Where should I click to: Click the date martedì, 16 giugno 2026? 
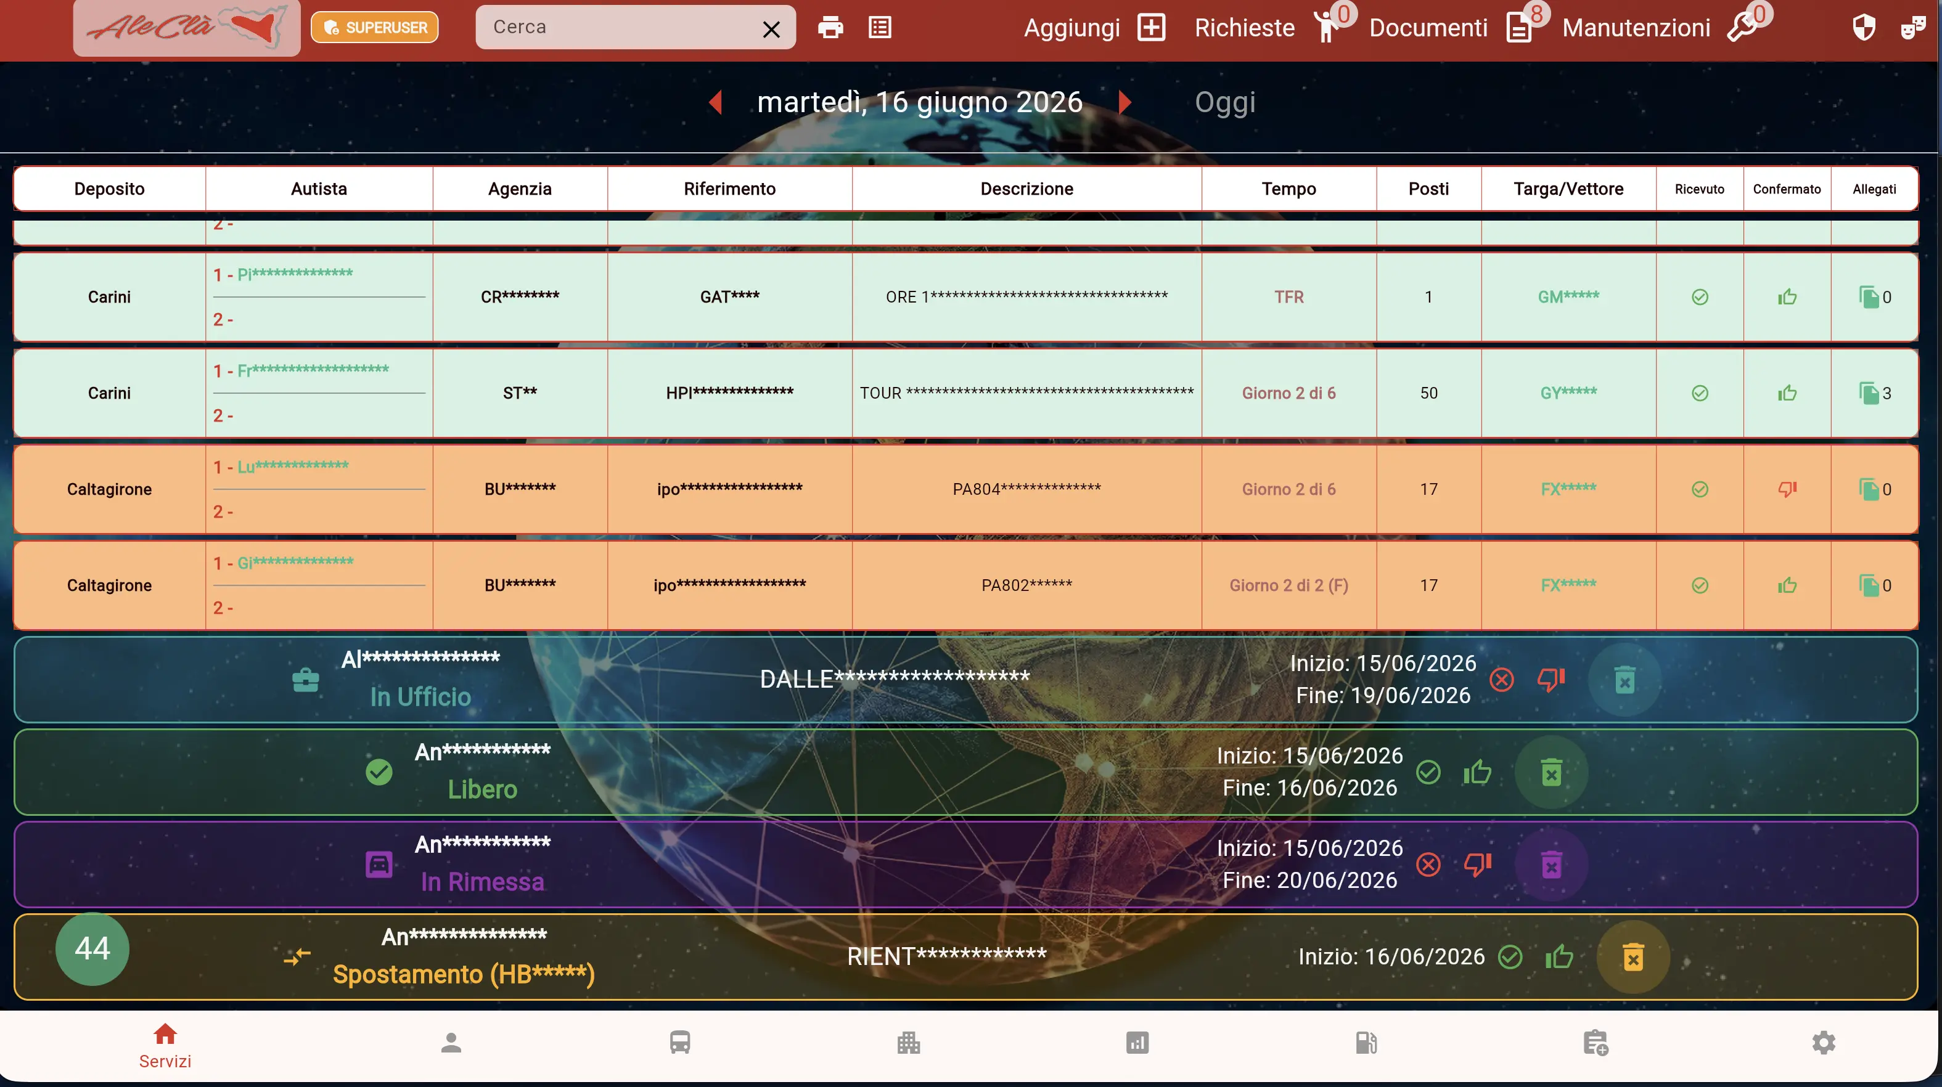(x=920, y=102)
